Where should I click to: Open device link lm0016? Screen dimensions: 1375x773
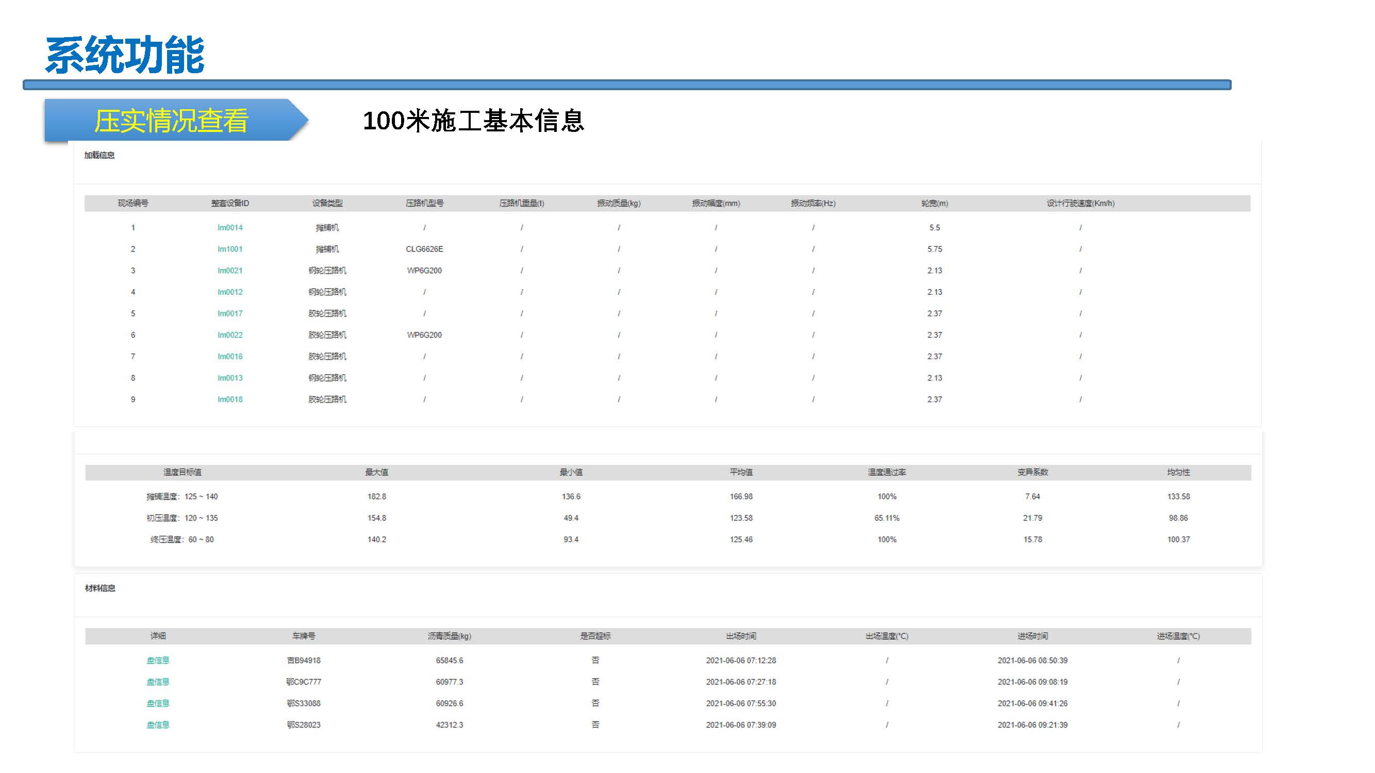tap(230, 357)
